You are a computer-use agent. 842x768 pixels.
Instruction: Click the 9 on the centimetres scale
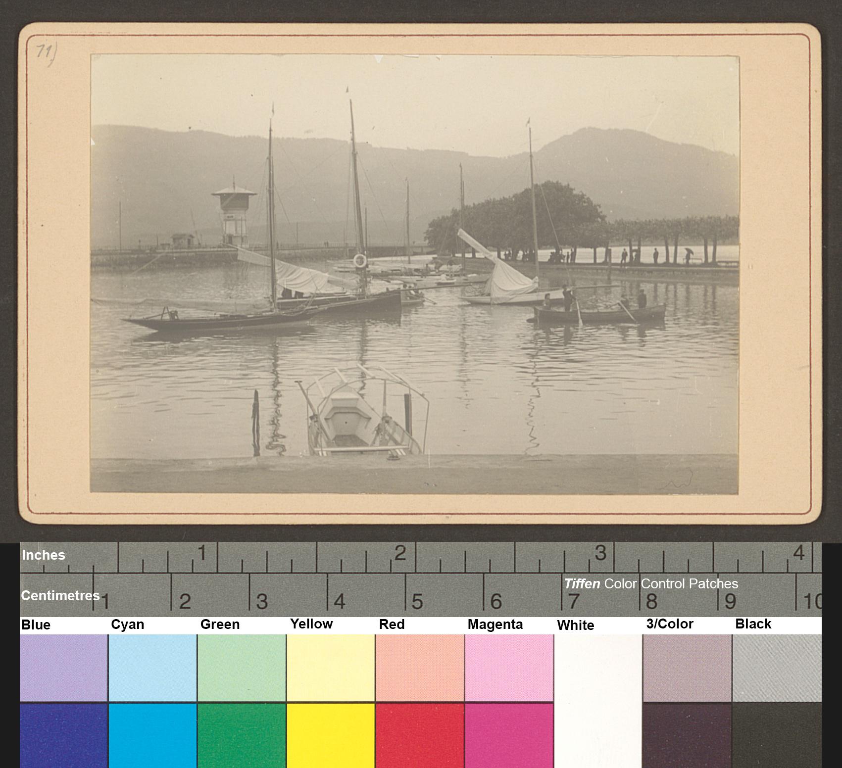click(730, 602)
